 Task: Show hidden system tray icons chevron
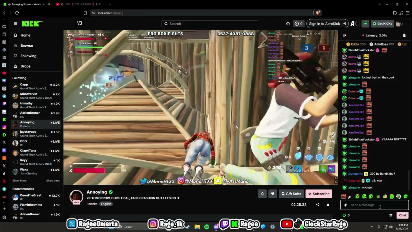coord(372,227)
